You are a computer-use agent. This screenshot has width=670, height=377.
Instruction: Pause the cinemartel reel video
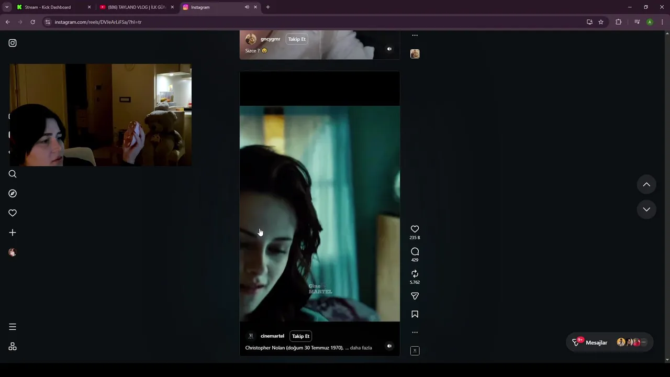click(x=319, y=214)
